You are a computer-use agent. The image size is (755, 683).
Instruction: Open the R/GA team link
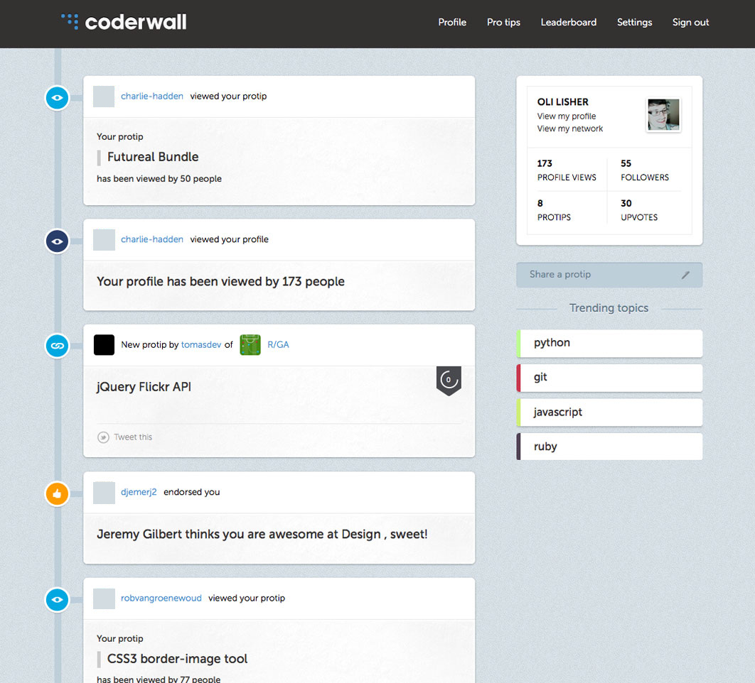(x=278, y=344)
